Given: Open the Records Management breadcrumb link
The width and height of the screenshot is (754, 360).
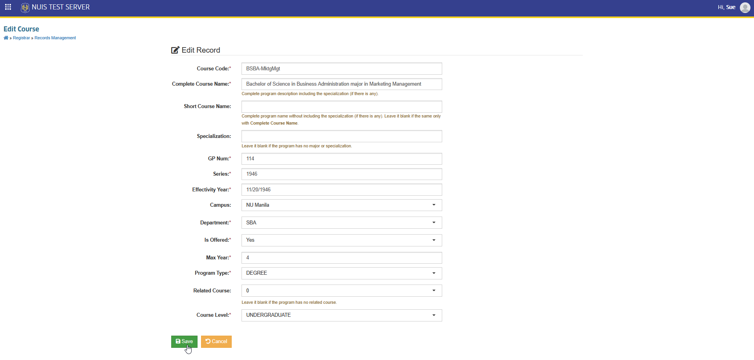Looking at the screenshot, I should [x=55, y=38].
